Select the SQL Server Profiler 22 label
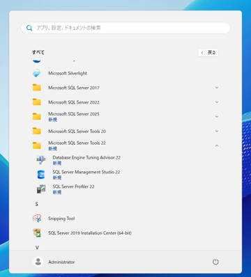Viewport: 251px width, 277px height. click(x=73, y=187)
